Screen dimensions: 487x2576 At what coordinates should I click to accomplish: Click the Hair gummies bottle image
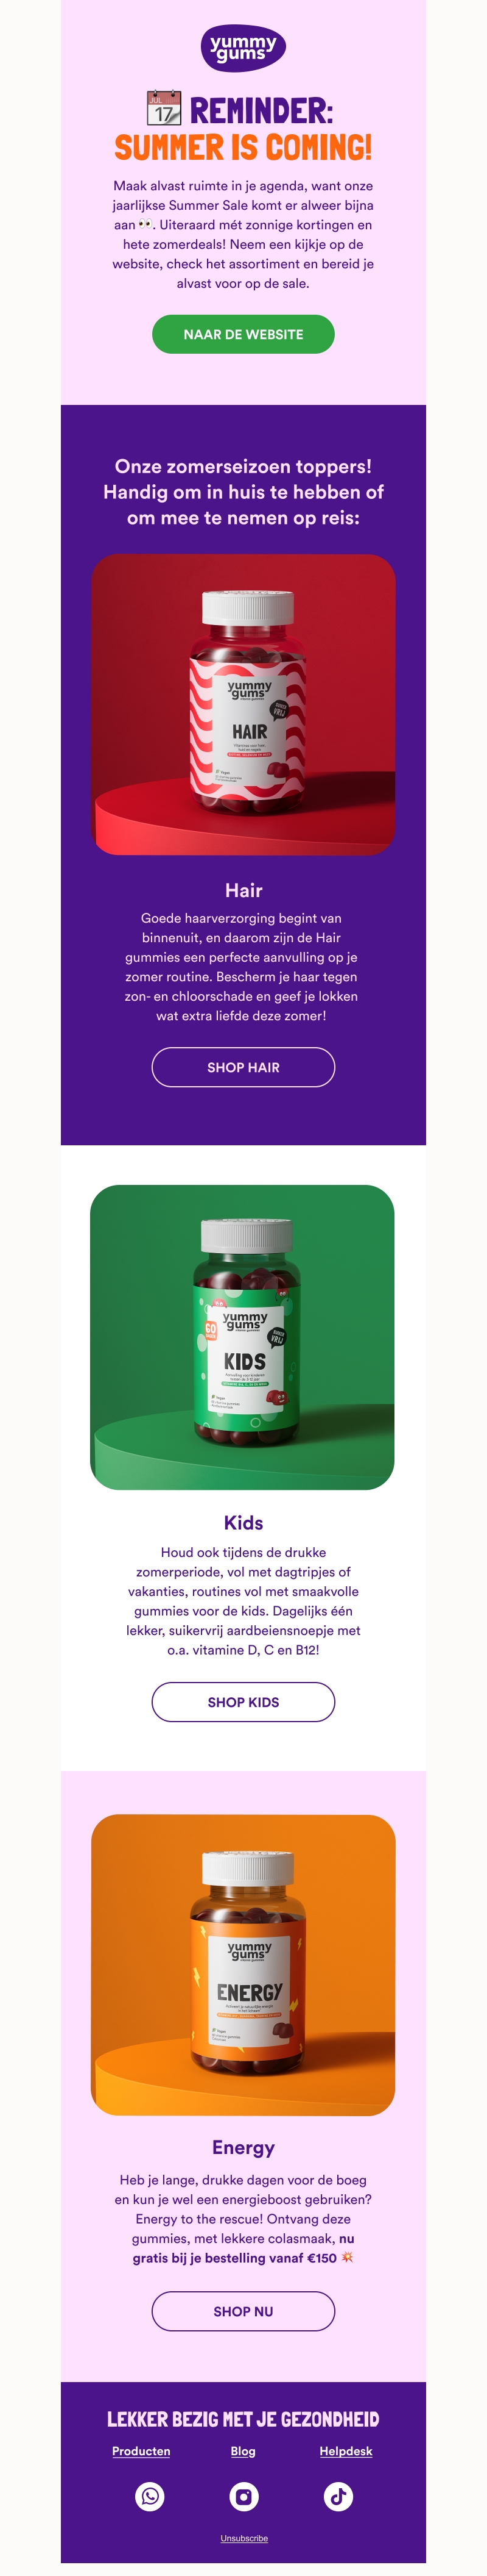[x=243, y=704]
